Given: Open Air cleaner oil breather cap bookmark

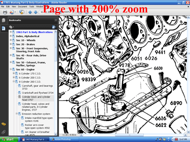Looking at the screenshot, I should tap(37, 133).
